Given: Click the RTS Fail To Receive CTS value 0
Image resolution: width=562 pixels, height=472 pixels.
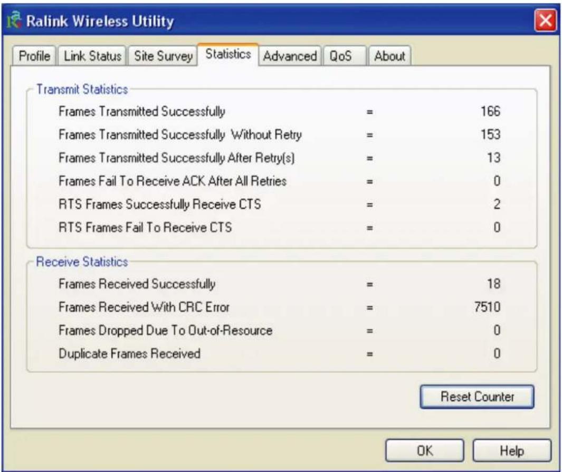Looking at the screenshot, I should (497, 227).
